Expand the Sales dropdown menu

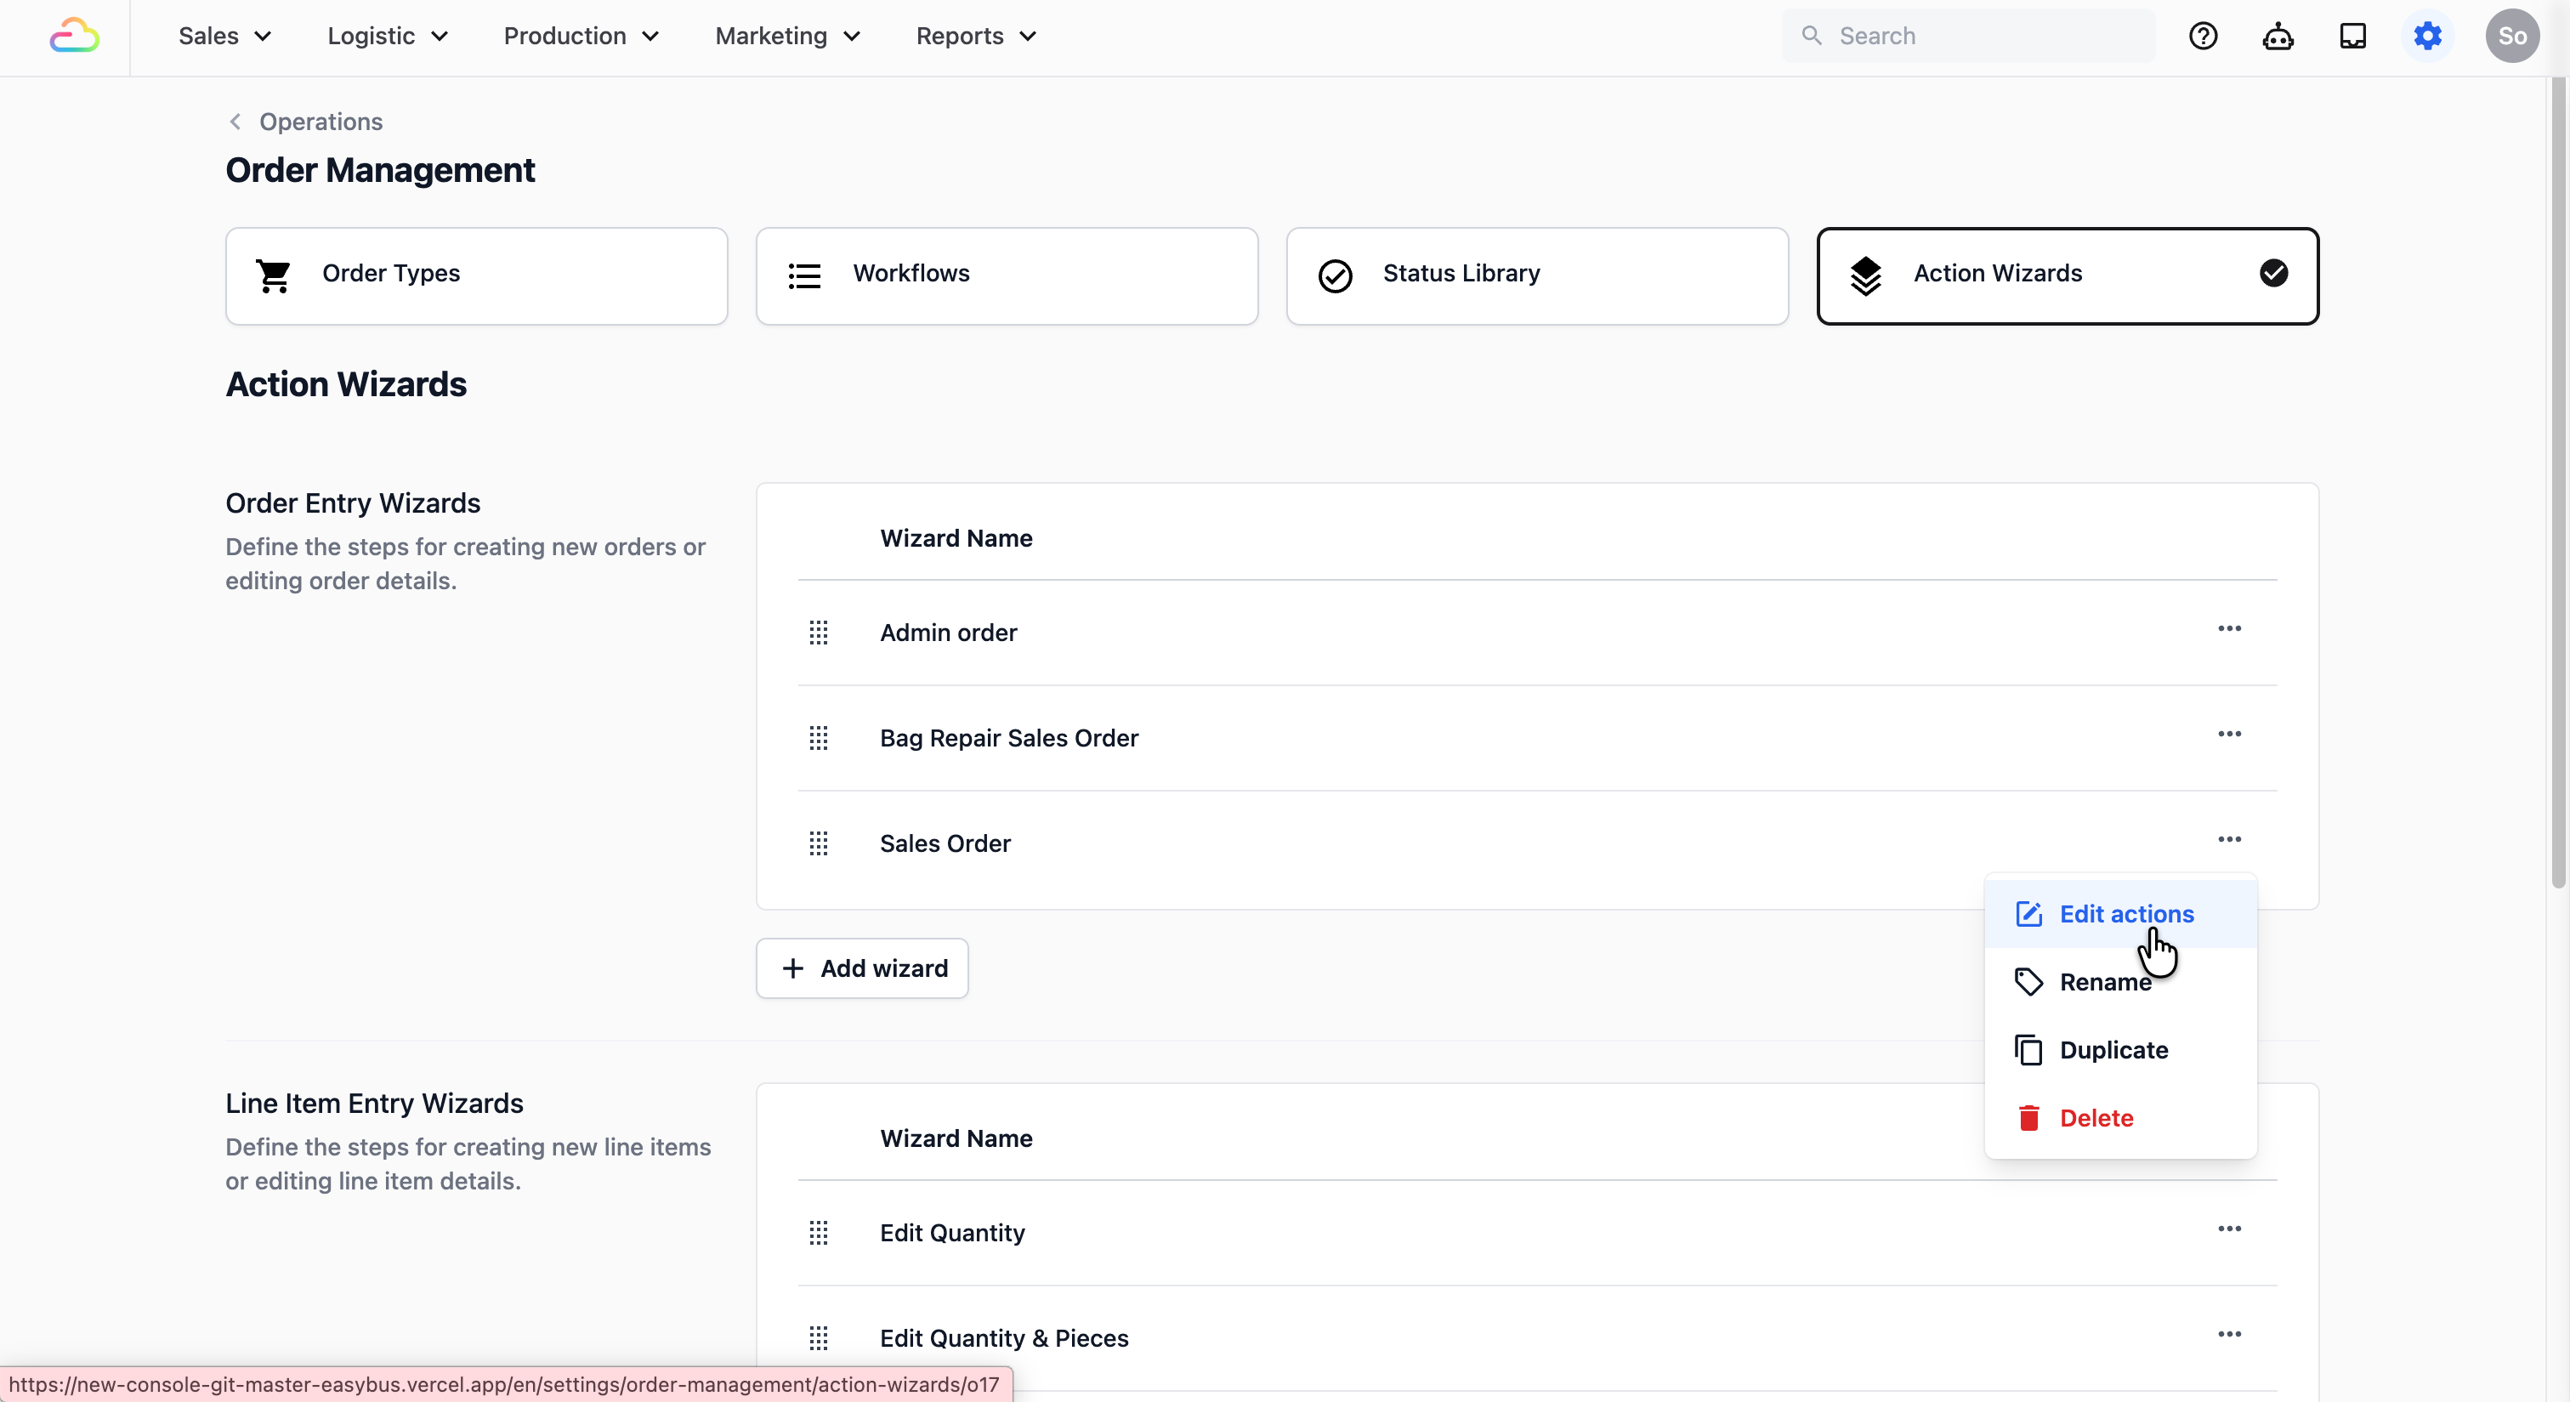click(x=224, y=36)
